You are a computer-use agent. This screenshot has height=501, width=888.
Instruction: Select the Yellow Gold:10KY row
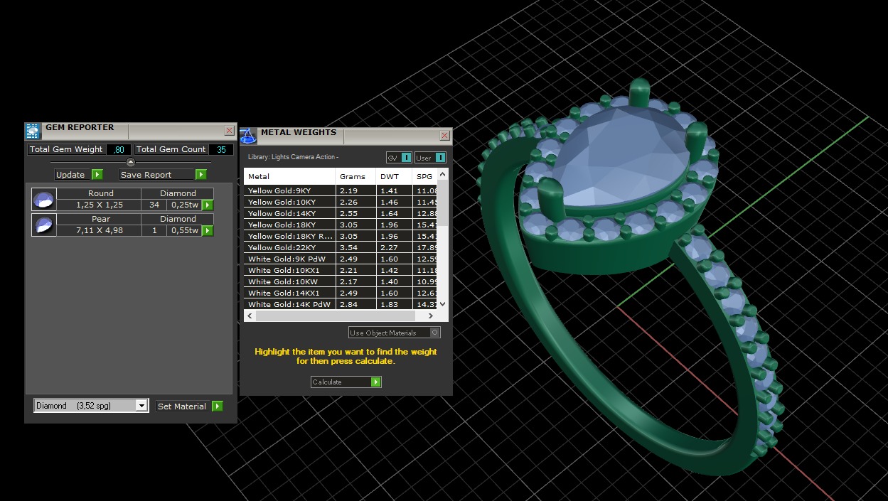[x=341, y=202]
